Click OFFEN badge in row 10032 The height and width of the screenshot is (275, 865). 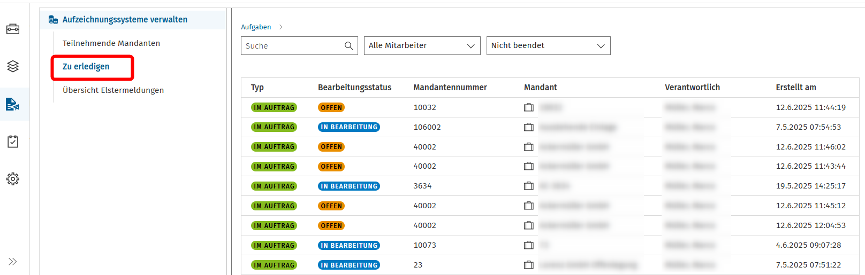pos(331,107)
